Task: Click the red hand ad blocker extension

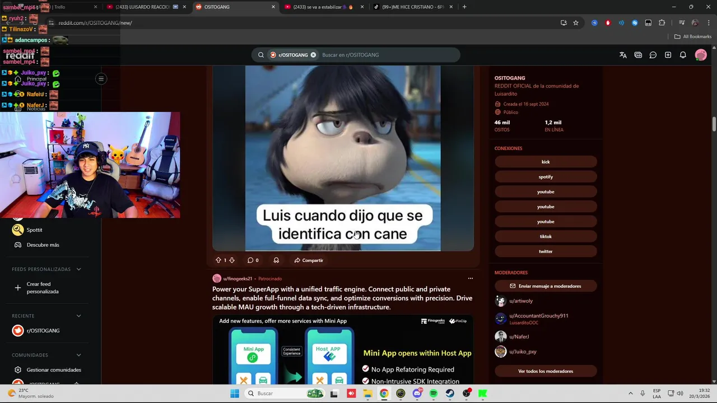Action: [x=608, y=23]
